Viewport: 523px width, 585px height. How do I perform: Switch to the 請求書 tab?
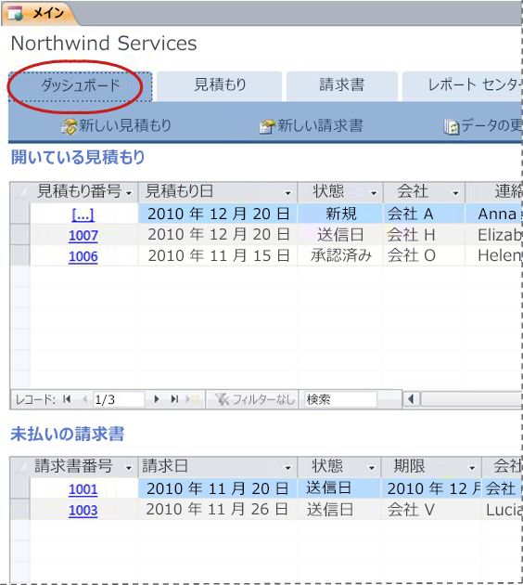(x=342, y=85)
